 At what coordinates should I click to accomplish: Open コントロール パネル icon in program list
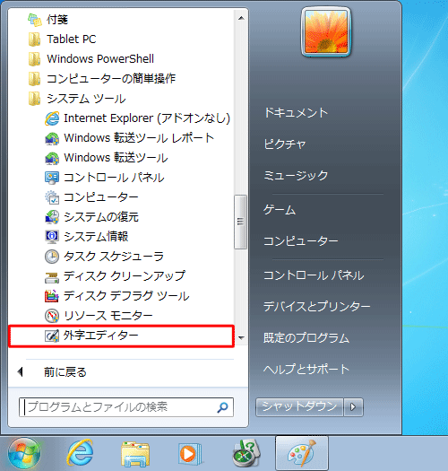click(52, 178)
